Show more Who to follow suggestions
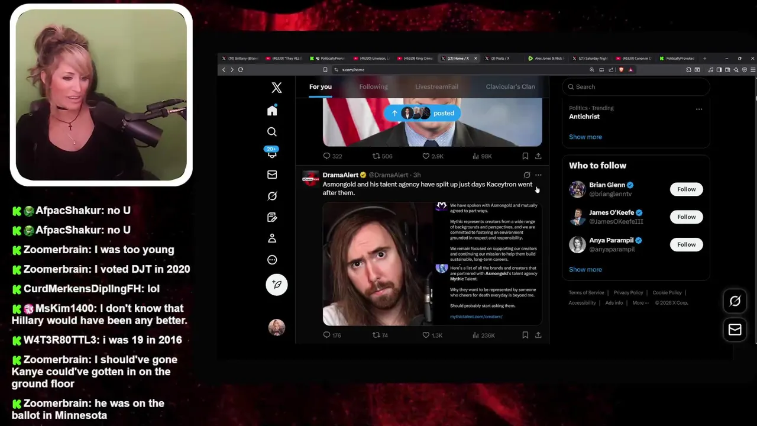757x426 pixels. click(585, 269)
